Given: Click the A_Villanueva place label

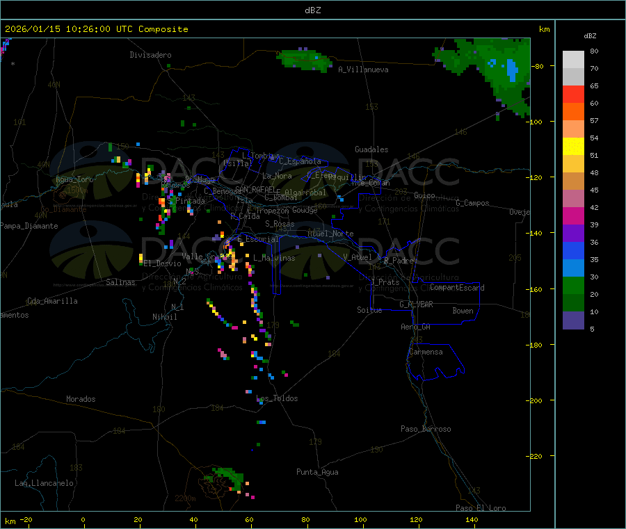Looking at the screenshot, I should (363, 70).
